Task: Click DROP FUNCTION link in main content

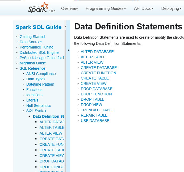Action: 96,94
